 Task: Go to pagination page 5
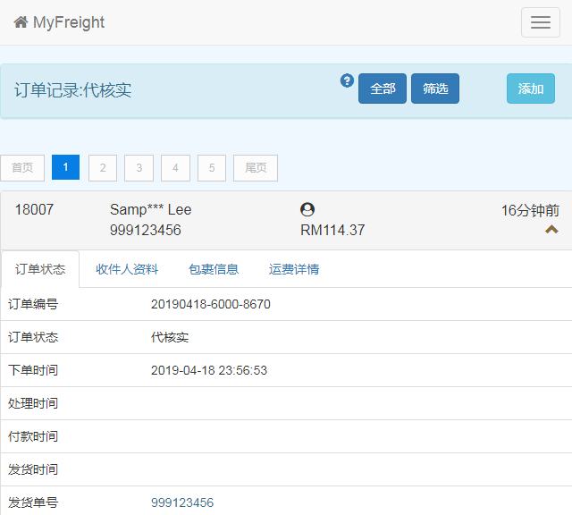[212, 168]
